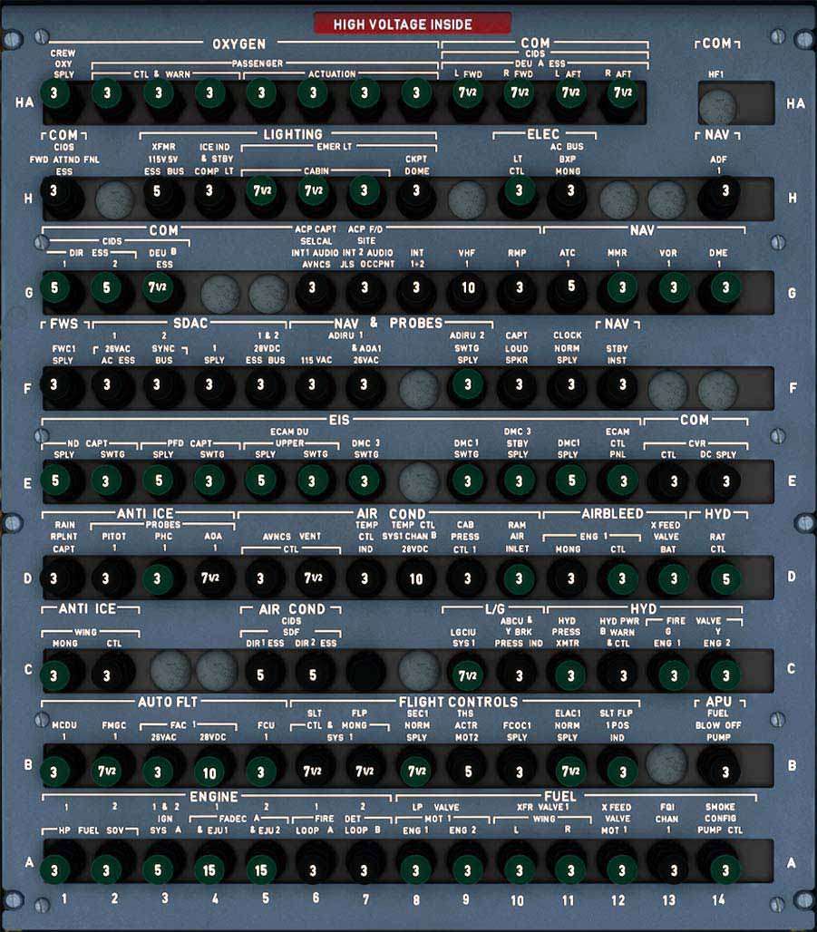Pull the MCDU 1 breaker

(x=55, y=772)
